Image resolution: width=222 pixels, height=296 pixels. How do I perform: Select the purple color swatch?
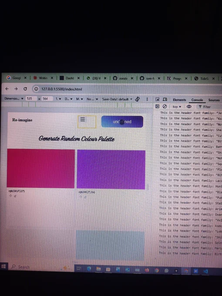pyautogui.click(x=111, y=169)
